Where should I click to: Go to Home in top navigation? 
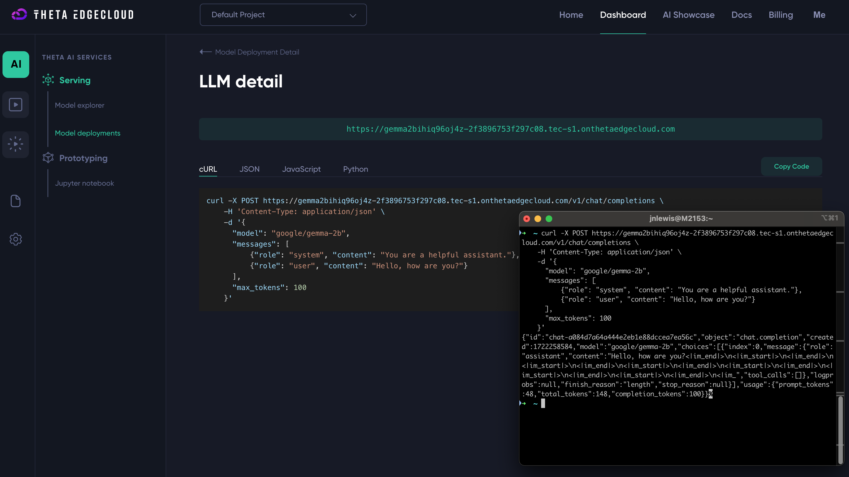pyautogui.click(x=571, y=15)
